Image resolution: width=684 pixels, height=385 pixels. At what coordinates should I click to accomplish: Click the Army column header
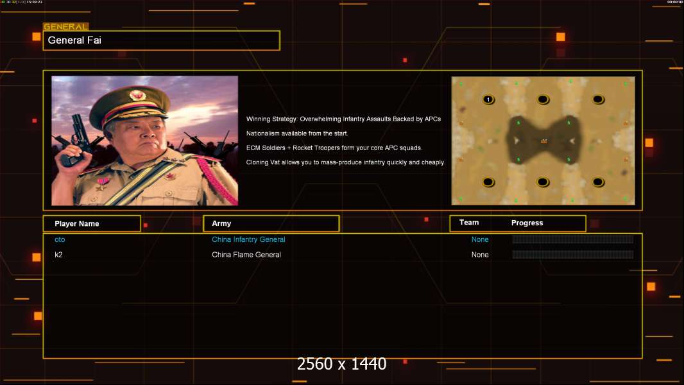[x=271, y=224]
